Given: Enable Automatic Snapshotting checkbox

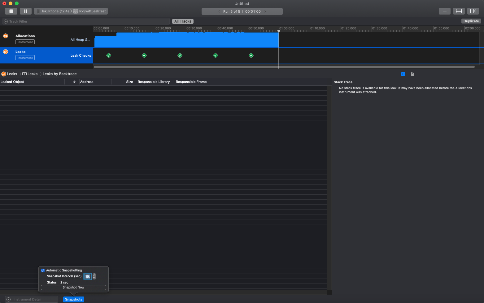Looking at the screenshot, I should pos(43,270).
